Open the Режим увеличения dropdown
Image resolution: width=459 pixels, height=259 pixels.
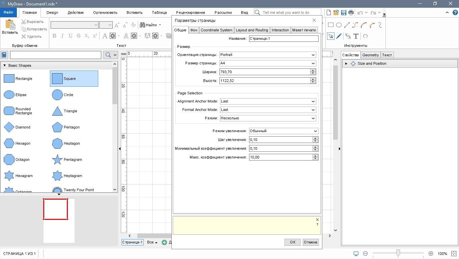pyautogui.click(x=283, y=131)
